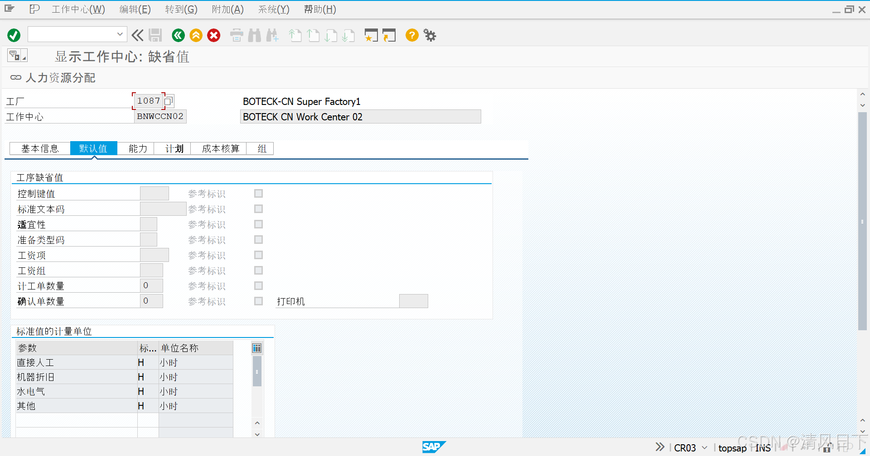Open the 工作中心(W) menu
This screenshot has width=870, height=456.
pyautogui.click(x=78, y=9)
